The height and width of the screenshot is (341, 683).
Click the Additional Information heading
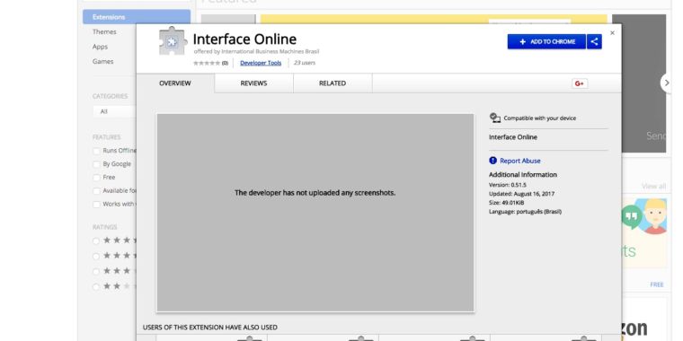[523, 174]
